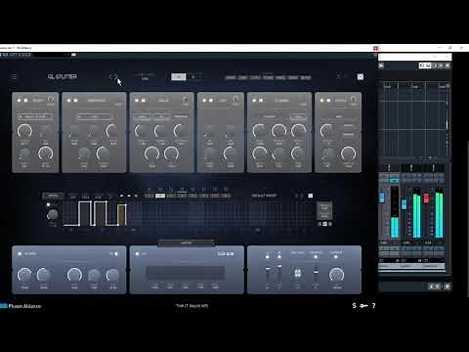This screenshot has width=469, height=352.
Task: Toggle the first power square in the fourth effect module
Action: [204, 100]
